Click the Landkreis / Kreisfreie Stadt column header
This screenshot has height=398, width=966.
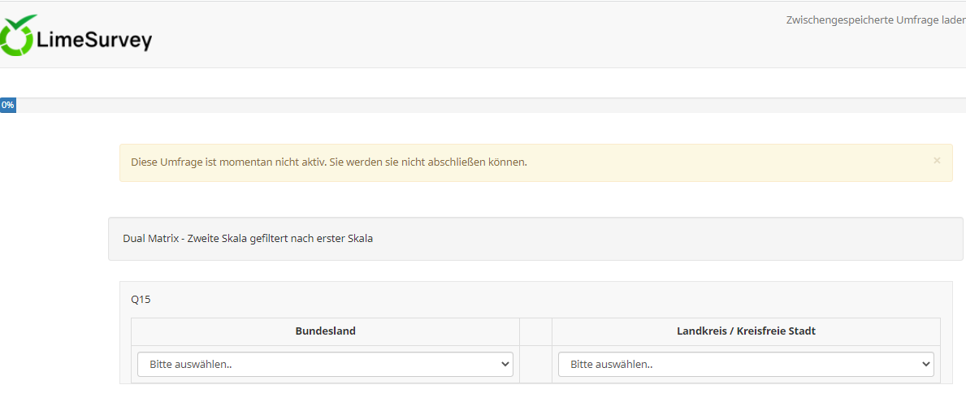[x=746, y=331]
